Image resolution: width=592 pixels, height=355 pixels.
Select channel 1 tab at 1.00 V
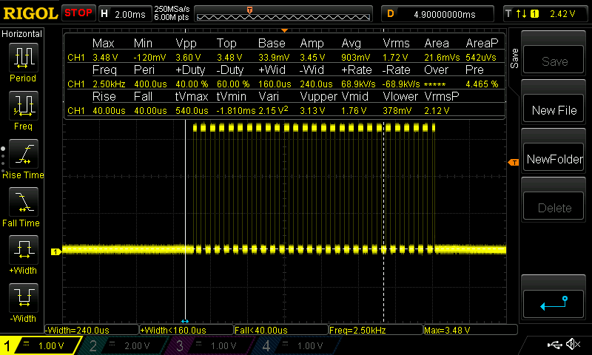coord(40,345)
